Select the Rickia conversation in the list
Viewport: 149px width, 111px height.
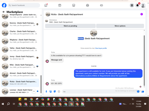(x=20, y=83)
